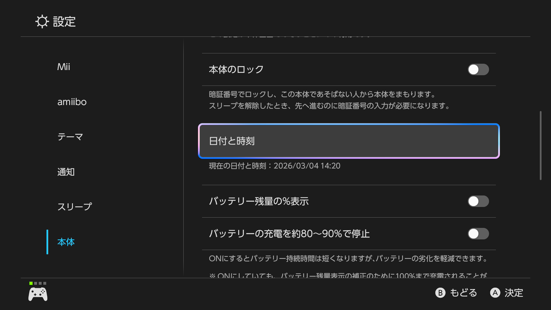
Task: Select スリープ in the sidebar
Action: pos(75,206)
